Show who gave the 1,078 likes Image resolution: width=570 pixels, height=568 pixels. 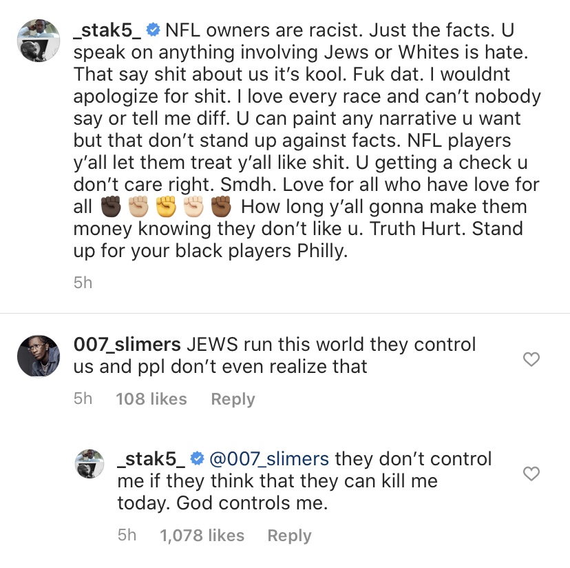tap(202, 536)
